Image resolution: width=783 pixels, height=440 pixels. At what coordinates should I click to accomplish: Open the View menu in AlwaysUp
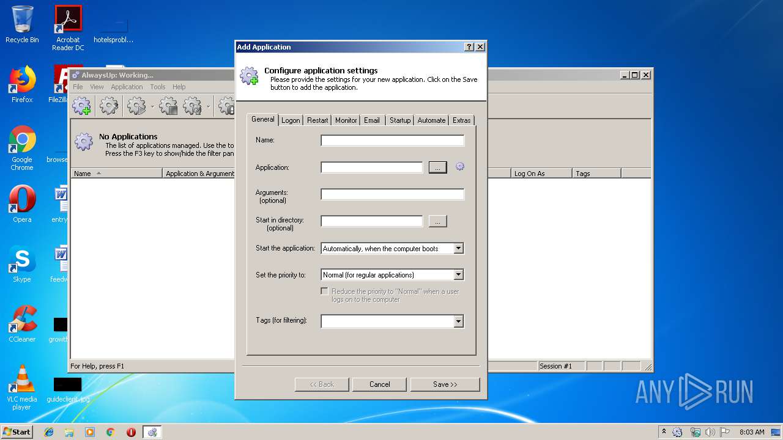point(97,87)
